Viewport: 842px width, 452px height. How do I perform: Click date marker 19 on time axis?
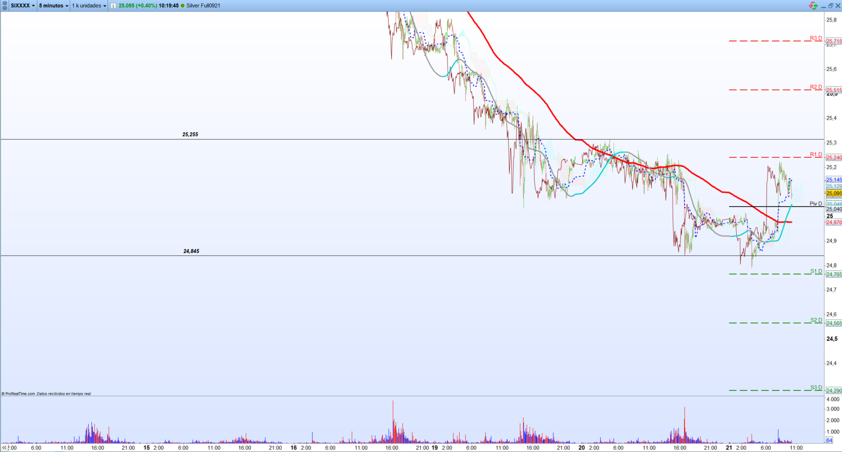click(434, 448)
